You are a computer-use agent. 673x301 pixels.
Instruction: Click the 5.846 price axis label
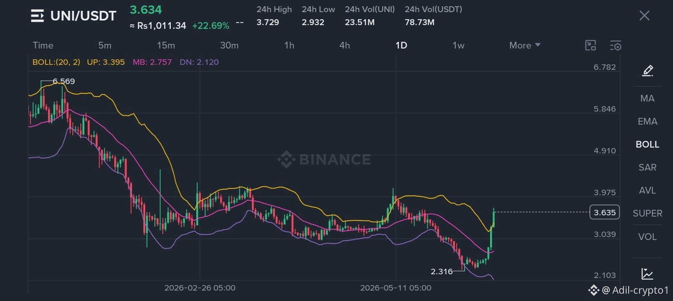[604, 109]
